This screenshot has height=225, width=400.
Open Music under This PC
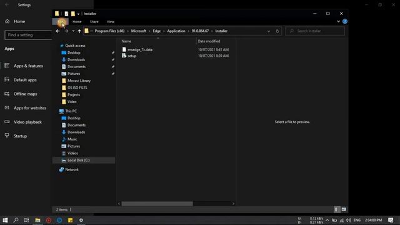click(72, 139)
